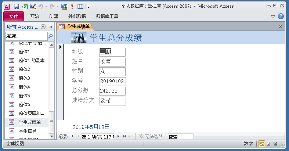The height and width of the screenshot is (151, 289).
Task: Click the 无筛选器 filter indicator button
Action: coord(151,136)
